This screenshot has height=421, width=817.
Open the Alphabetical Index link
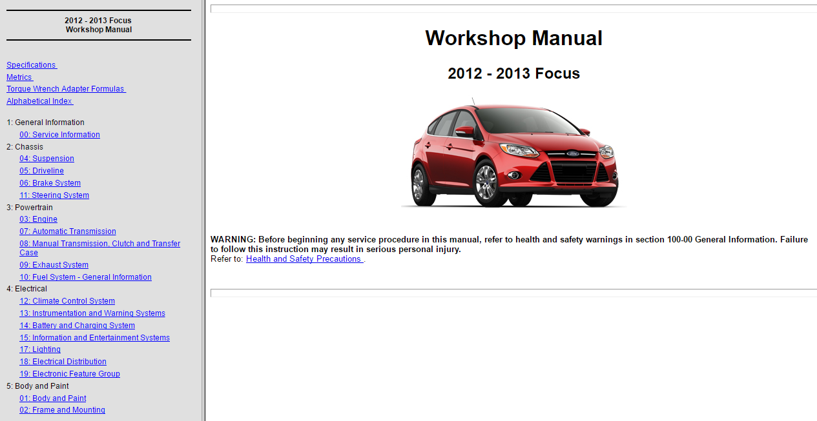(x=39, y=101)
